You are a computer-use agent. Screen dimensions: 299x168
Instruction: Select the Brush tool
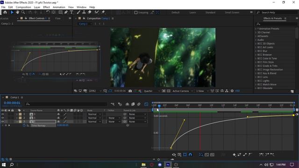[78, 12]
